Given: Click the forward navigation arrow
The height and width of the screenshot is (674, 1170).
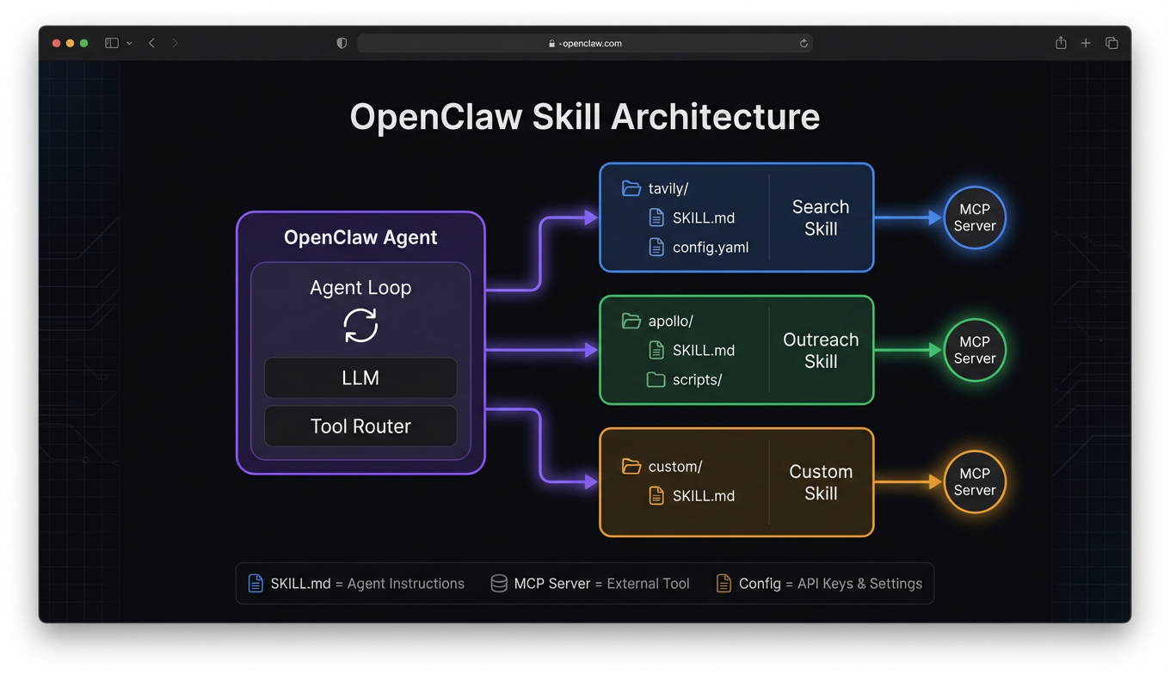Looking at the screenshot, I should (175, 43).
